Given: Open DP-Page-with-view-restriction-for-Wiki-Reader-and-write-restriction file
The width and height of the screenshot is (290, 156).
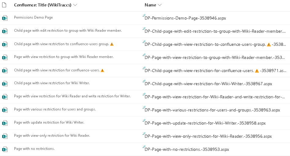Looking at the screenshot, I should pyautogui.click(x=215, y=97).
